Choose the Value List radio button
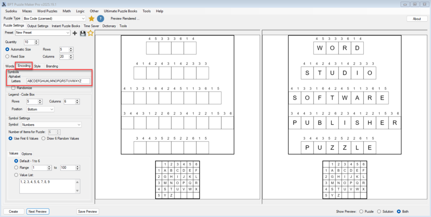Screen dimensions: 431x217 tap(16, 175)
